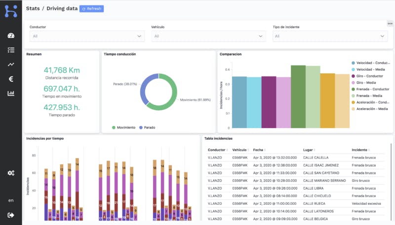
Task: Click the logout icon in the sidebar
Action: (x=11, y=215)
